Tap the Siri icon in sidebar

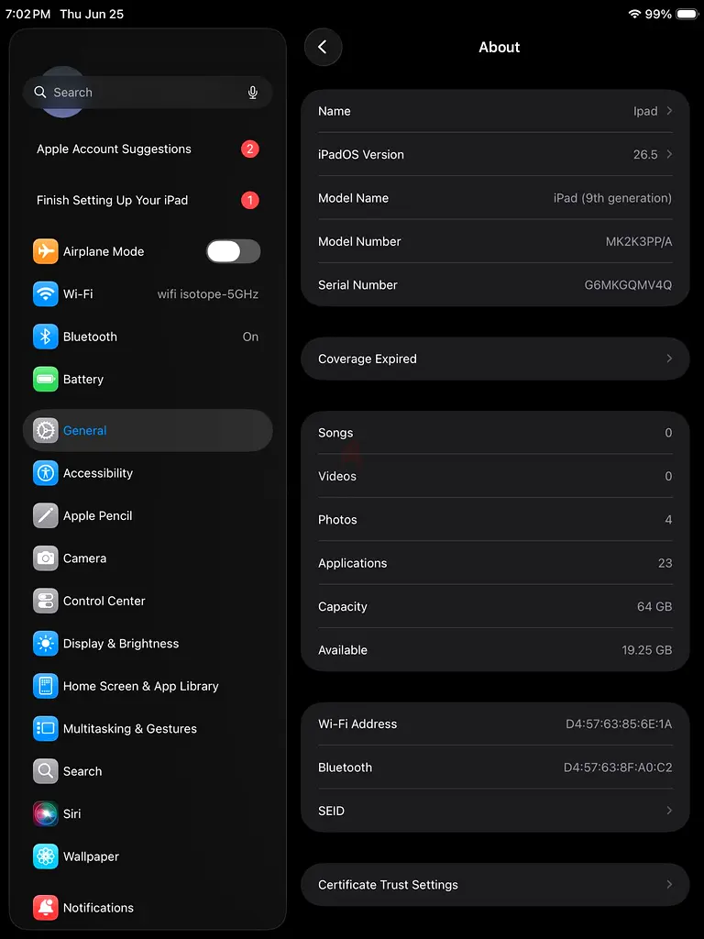coord(46,814)
